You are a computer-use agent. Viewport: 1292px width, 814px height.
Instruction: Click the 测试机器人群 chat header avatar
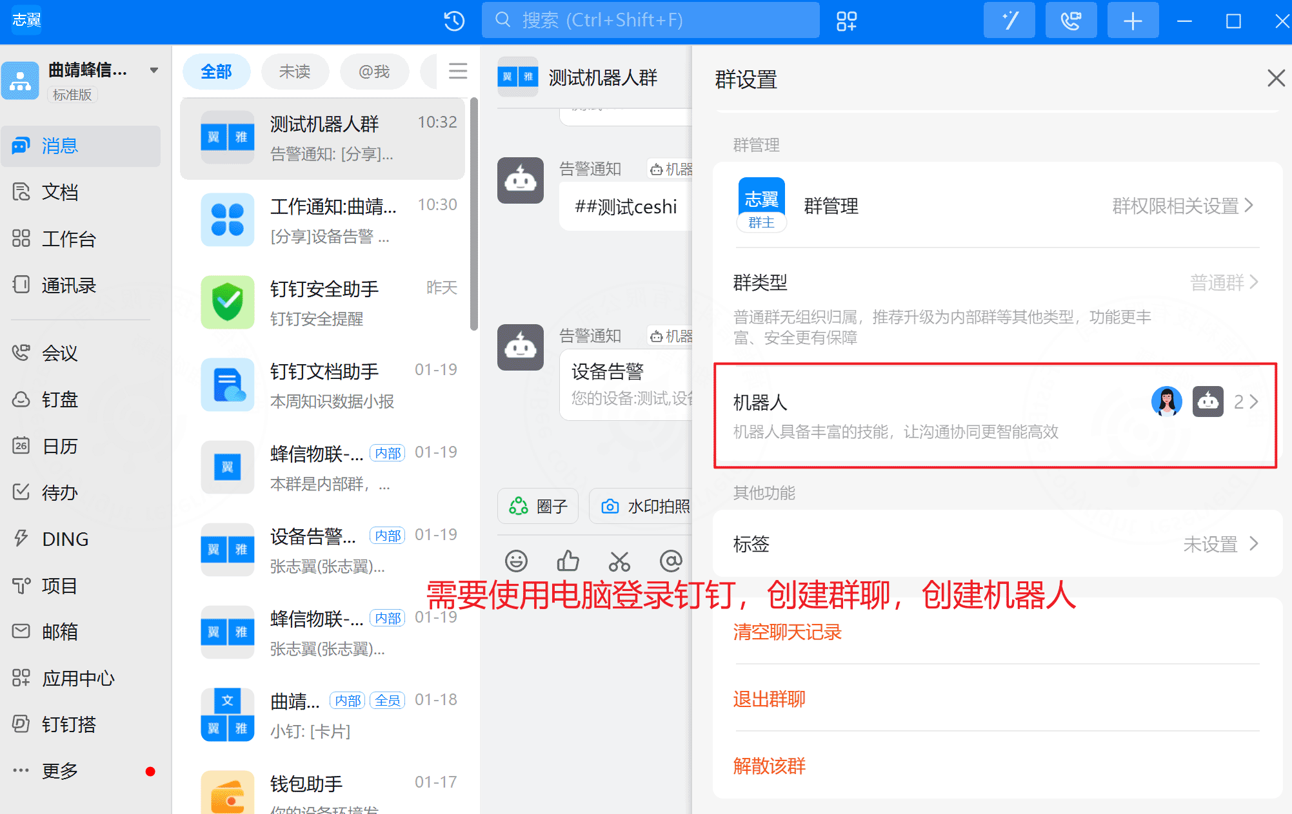tap(518, 77)
